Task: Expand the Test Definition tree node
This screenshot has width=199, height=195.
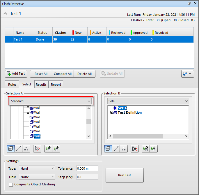Action: pyautogui.click(x=111, y=113)
